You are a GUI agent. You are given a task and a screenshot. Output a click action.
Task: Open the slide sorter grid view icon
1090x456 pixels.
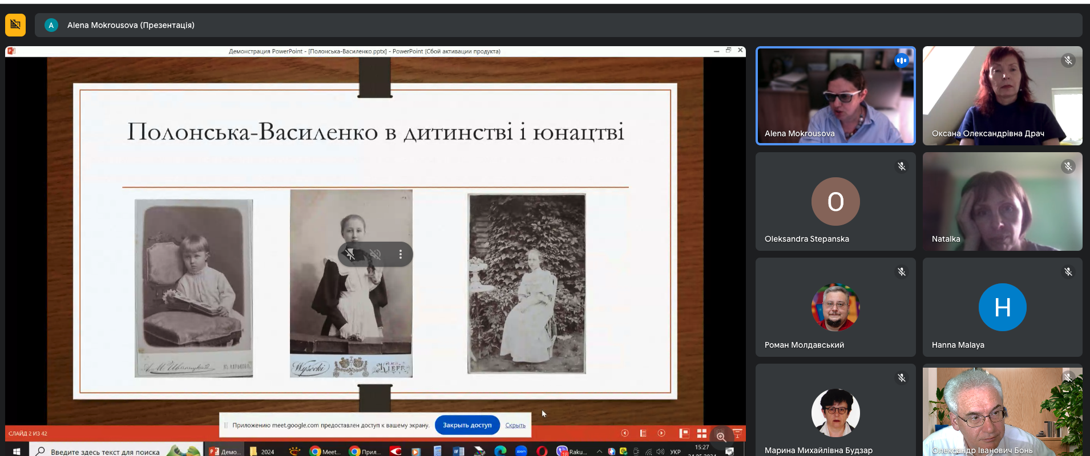click(702, 433)
